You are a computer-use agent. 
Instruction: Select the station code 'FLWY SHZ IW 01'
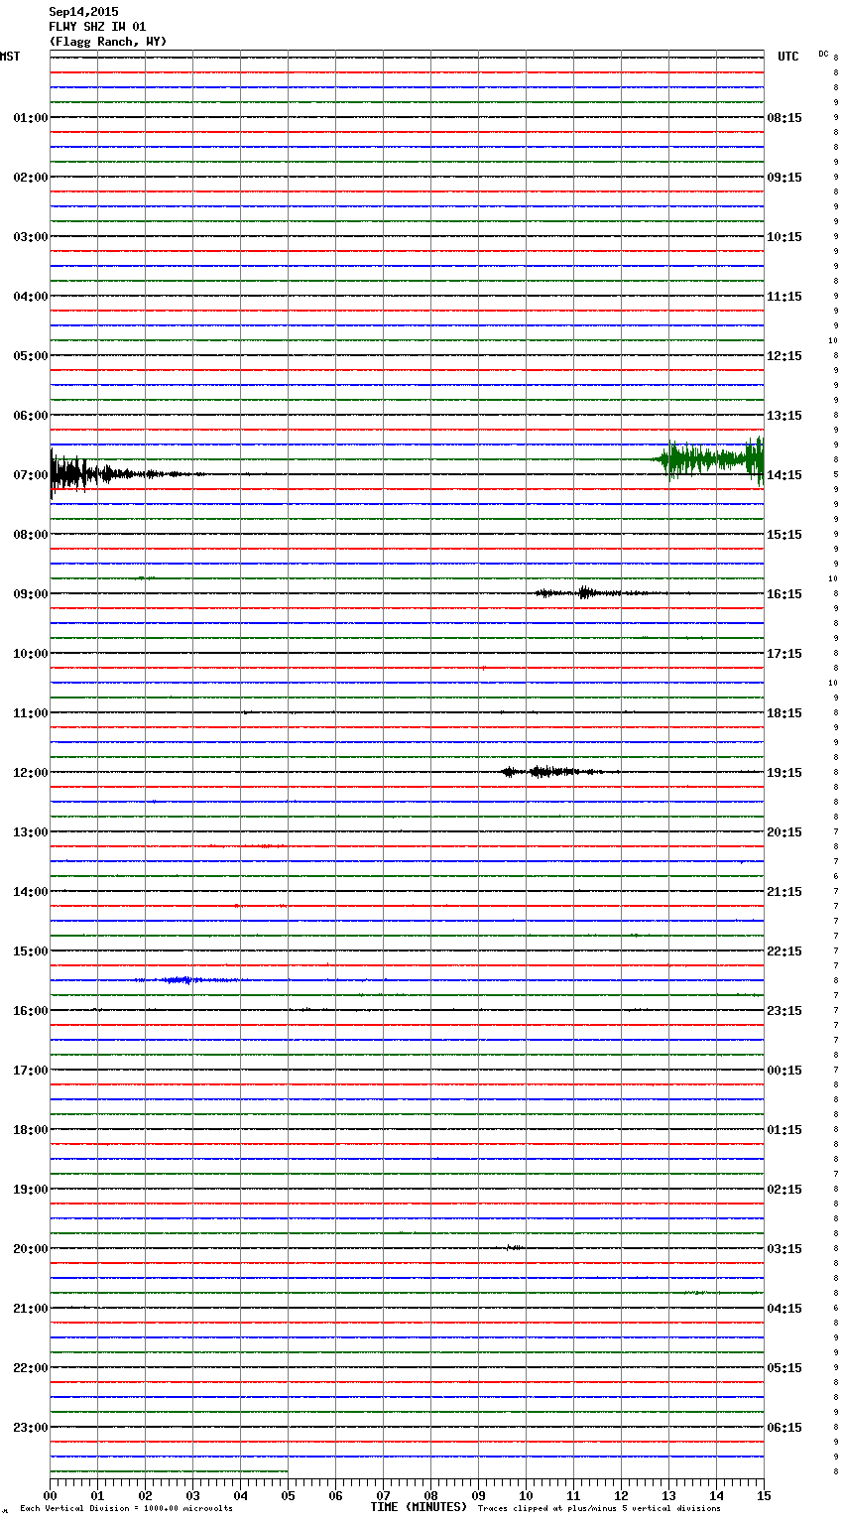(x=97, y=27)
